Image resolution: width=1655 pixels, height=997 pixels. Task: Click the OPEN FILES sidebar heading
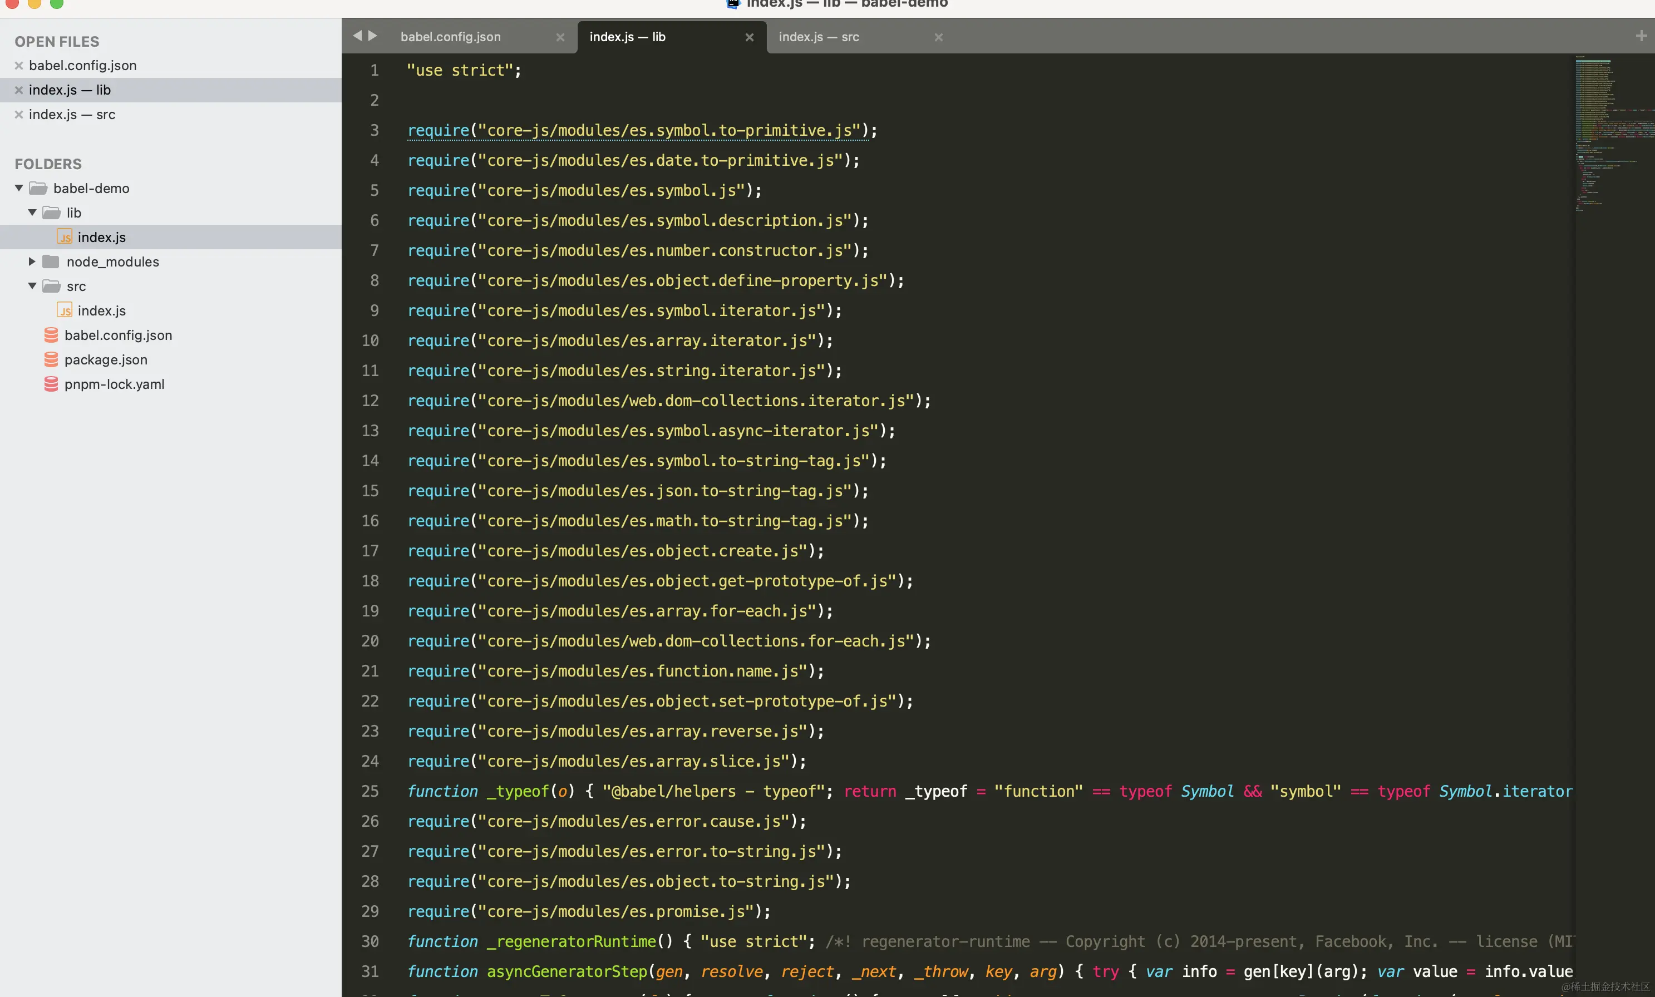tap(57, 42)
